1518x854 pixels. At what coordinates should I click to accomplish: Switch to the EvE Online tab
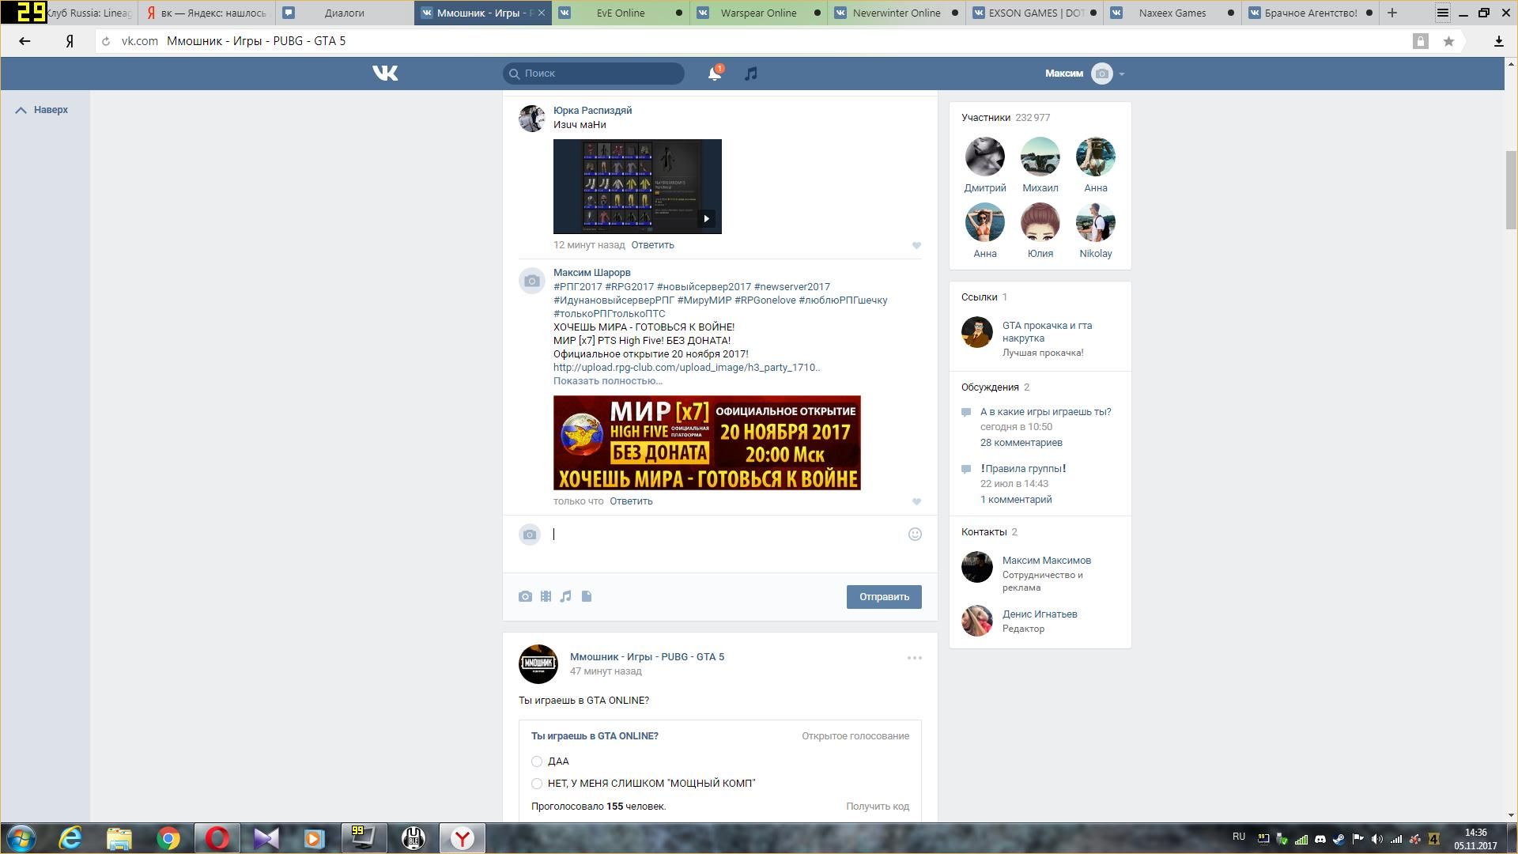[x=620, y=13]
